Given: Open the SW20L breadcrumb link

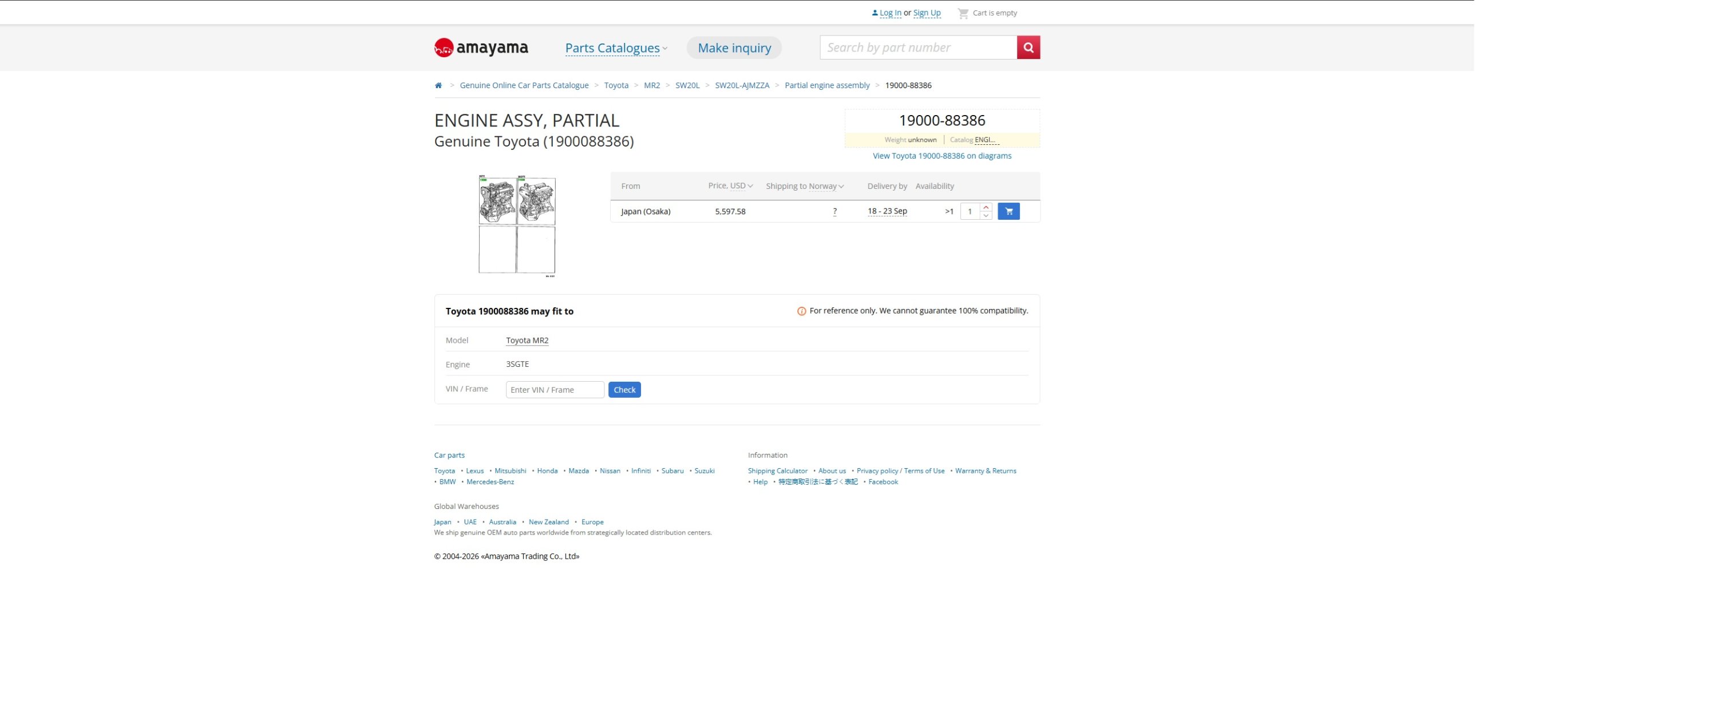Looking at the screenshot, I should click(x=687, y=85).
